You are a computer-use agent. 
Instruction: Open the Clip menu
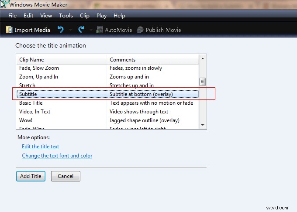tap(84, 16)
